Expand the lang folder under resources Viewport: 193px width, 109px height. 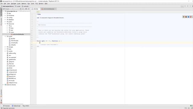click(7, 28)
